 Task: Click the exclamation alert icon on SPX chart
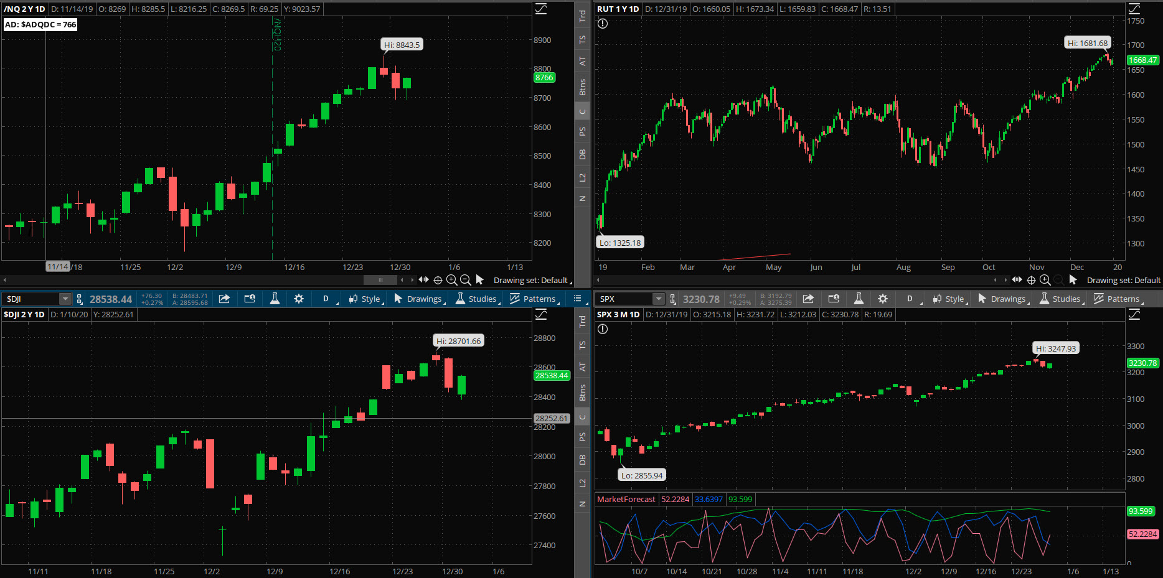point(603,329)
